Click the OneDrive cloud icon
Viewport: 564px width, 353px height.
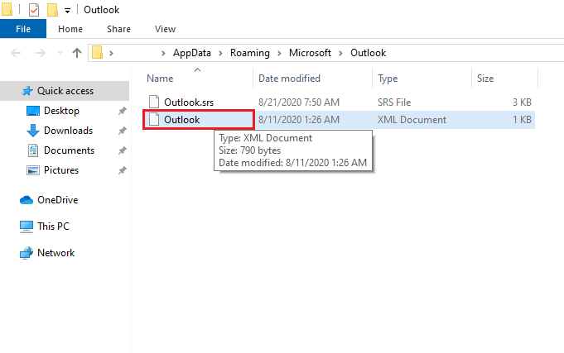(x=27, y=200)
